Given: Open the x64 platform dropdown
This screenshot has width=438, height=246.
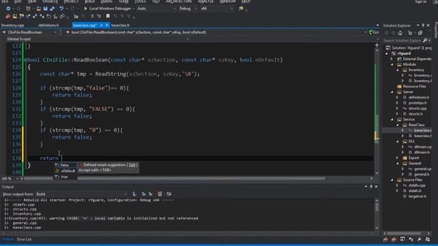Looking at the screenshot, I should click(217, 9).
